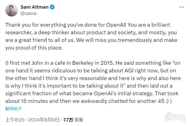
Task: Open the Sam Altman display name
Action: pyautogui.click(x=34, y=7)
